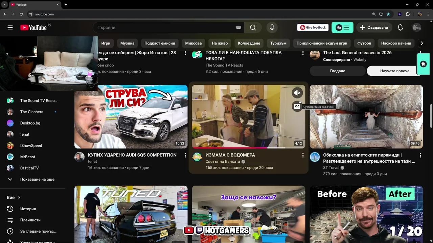The image size is (433, 243).
Task: Click fenat channel avatar under Audi video
Action: point(79,157)
